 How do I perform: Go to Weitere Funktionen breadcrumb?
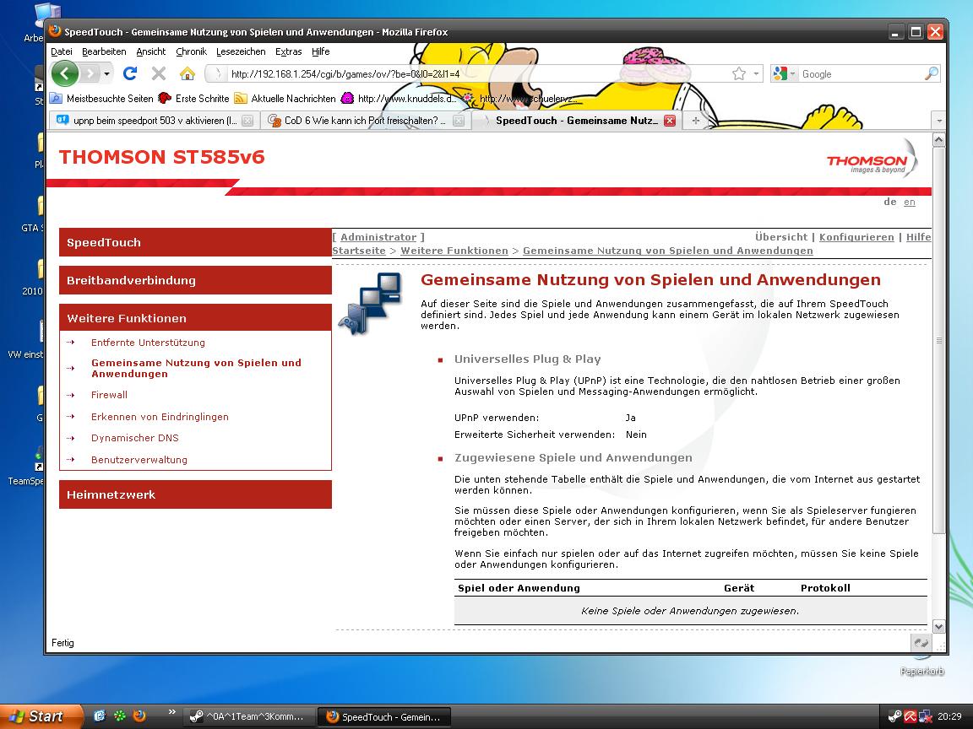click(x=454, y=251)
